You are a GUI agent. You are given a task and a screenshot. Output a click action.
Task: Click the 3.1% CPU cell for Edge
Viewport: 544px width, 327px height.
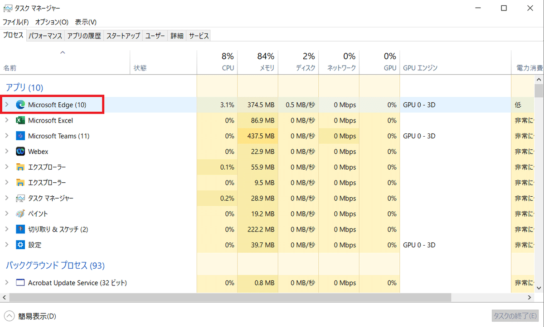pos(217,105)
